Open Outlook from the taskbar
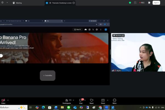The image size is (165, 110). click(75, 108)
